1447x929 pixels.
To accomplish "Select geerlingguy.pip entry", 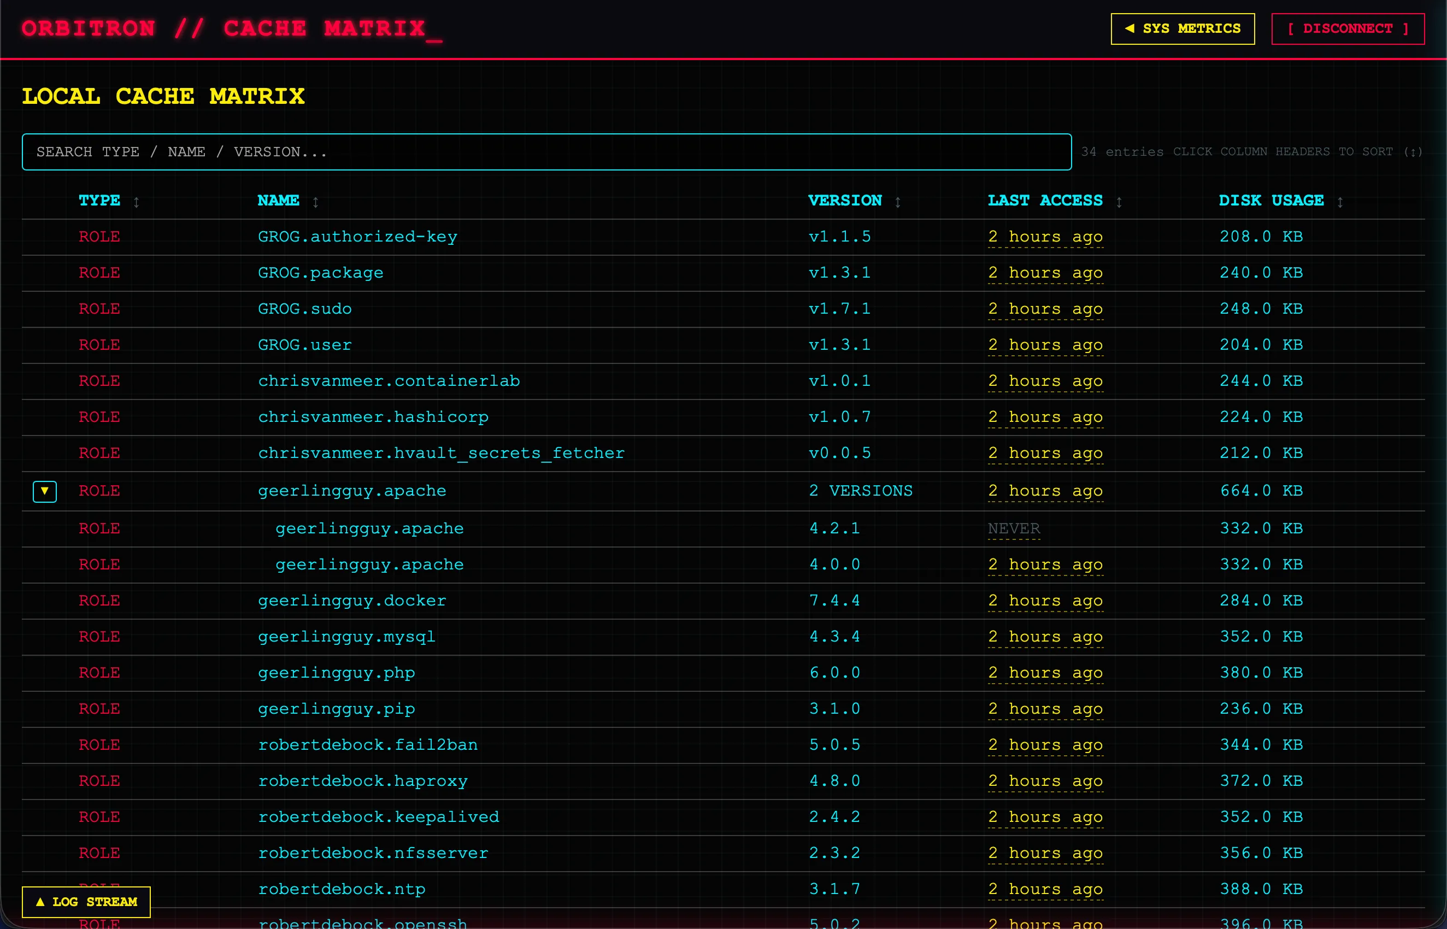I will tap(336, 709).
